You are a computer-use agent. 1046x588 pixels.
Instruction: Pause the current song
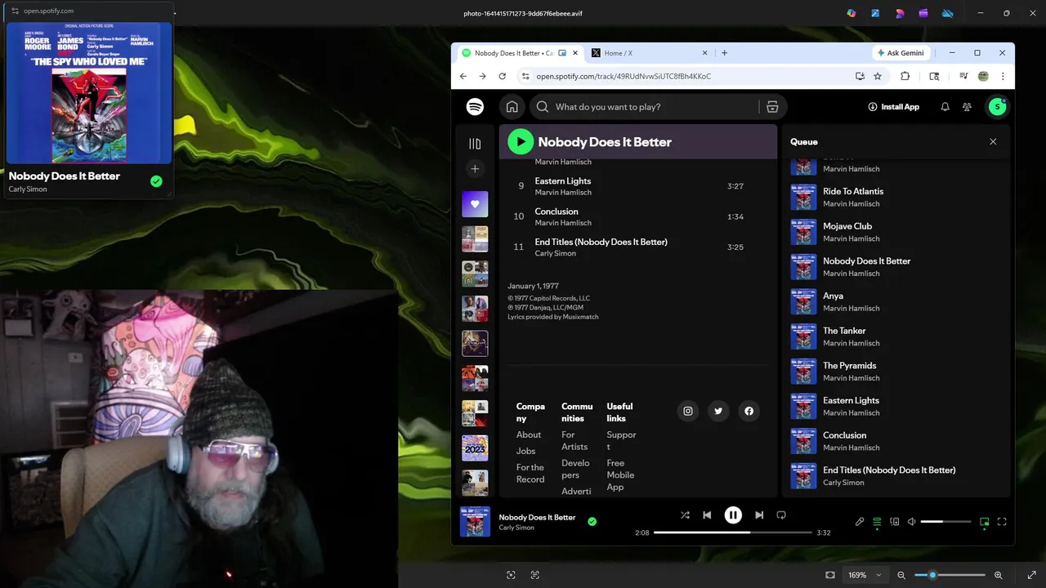tap(733, 515)
